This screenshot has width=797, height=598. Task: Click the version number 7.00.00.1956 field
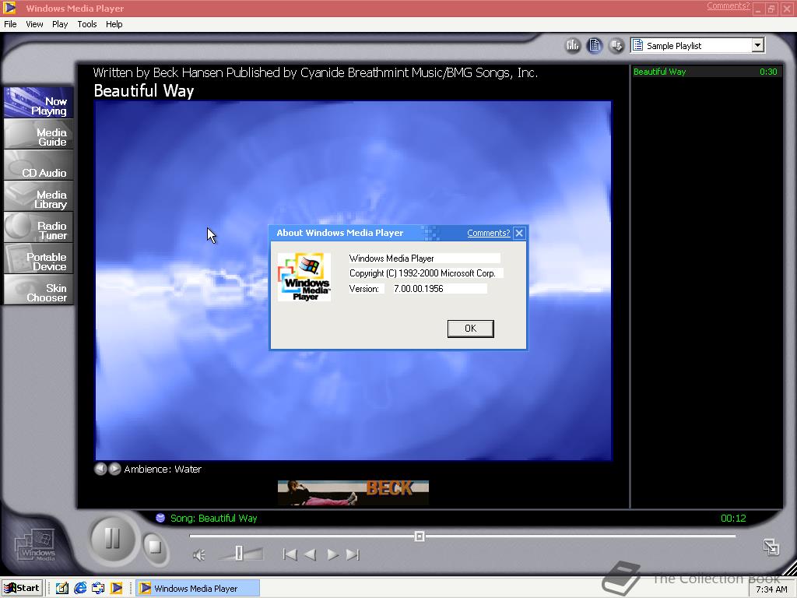[x=440, y=288]
